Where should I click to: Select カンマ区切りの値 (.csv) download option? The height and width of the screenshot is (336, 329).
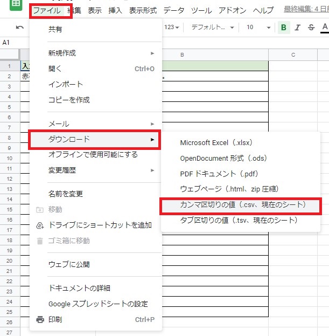240,205
